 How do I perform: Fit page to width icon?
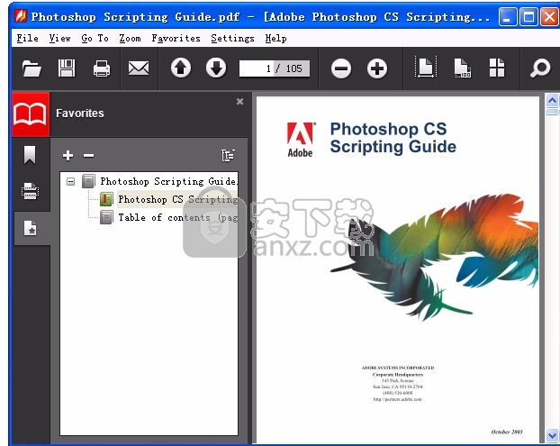pyautogui.click(x=426, y=68)
